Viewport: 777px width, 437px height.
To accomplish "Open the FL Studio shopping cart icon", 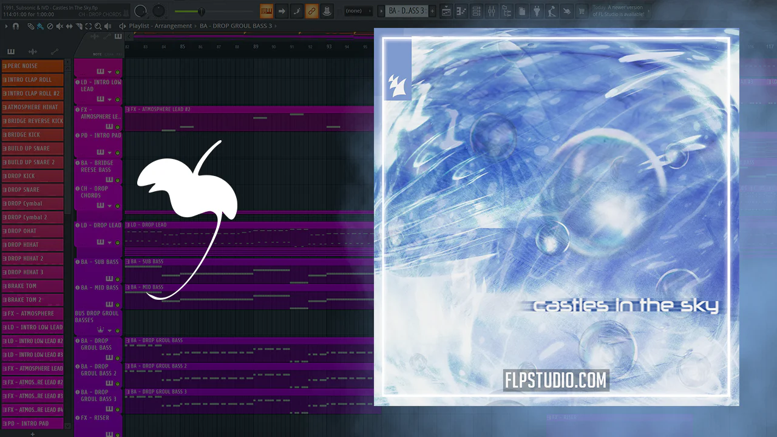I will pyautogui.click(x=582, y=11).
